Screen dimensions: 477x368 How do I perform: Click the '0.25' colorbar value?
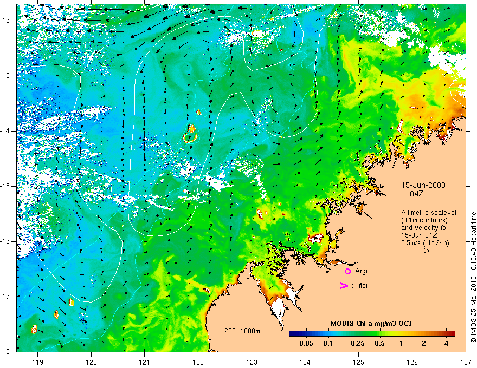pyautogui.click(x=357, y=344)
